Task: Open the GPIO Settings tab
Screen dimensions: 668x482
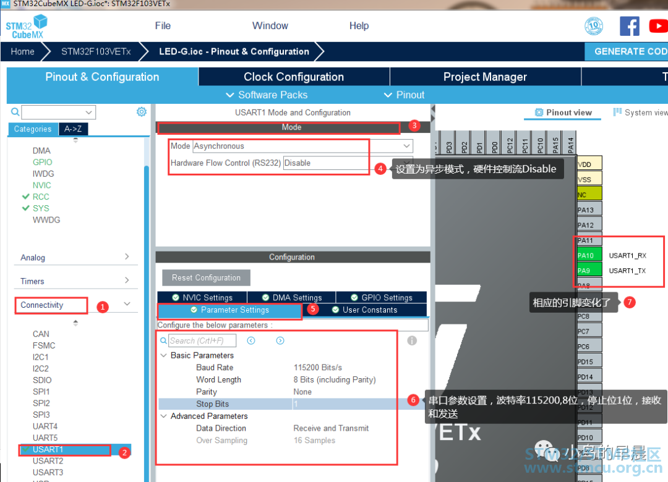Action: 382,297
